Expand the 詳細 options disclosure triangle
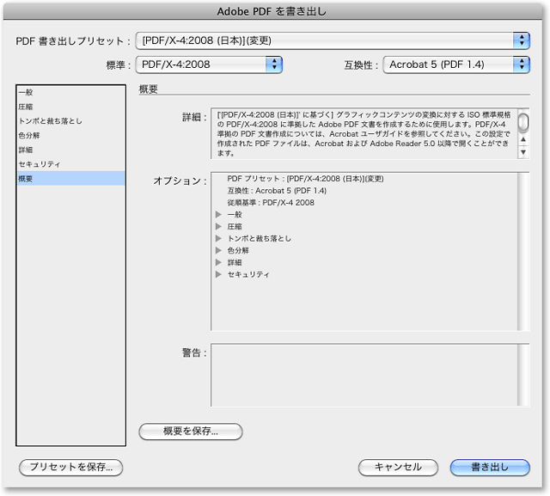Image resolution: width=550 pixels, height=496 pixels. [x=218, y=263]
